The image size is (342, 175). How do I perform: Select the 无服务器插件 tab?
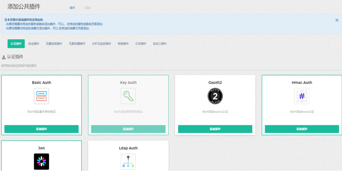[x=77, y=44]
